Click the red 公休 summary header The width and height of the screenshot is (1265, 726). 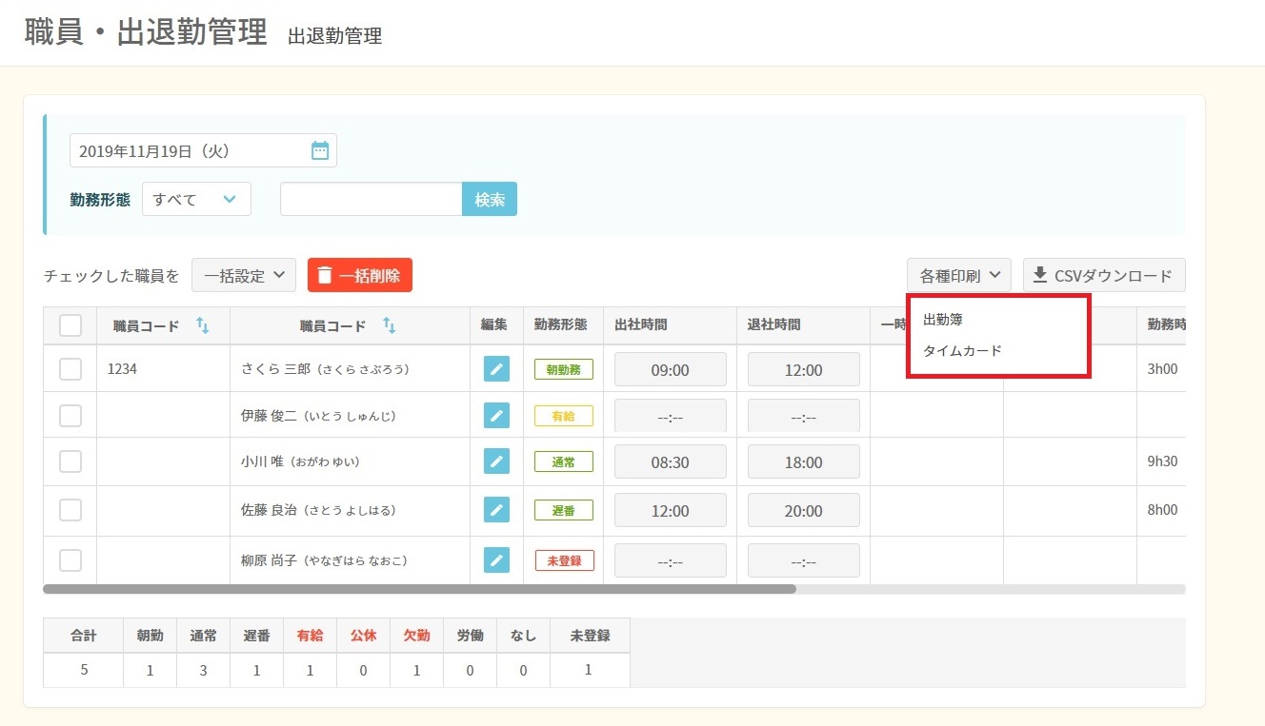coord(364,636)
